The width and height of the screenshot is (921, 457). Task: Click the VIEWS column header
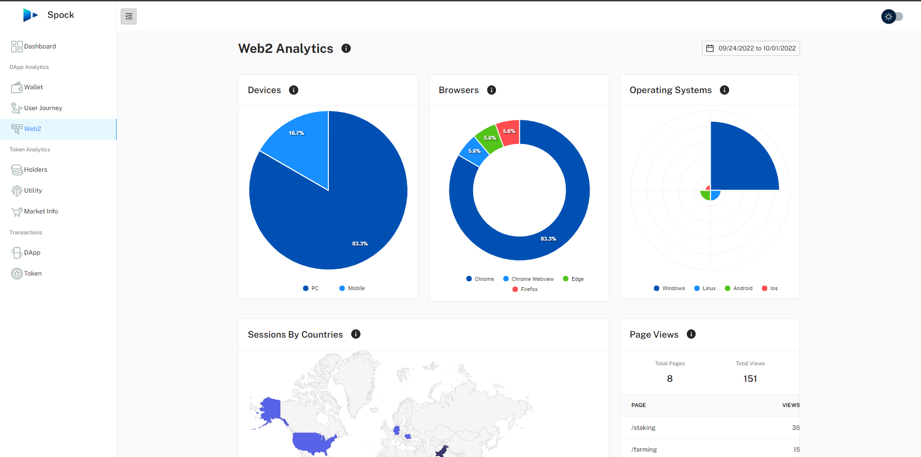tap(790, 405)
